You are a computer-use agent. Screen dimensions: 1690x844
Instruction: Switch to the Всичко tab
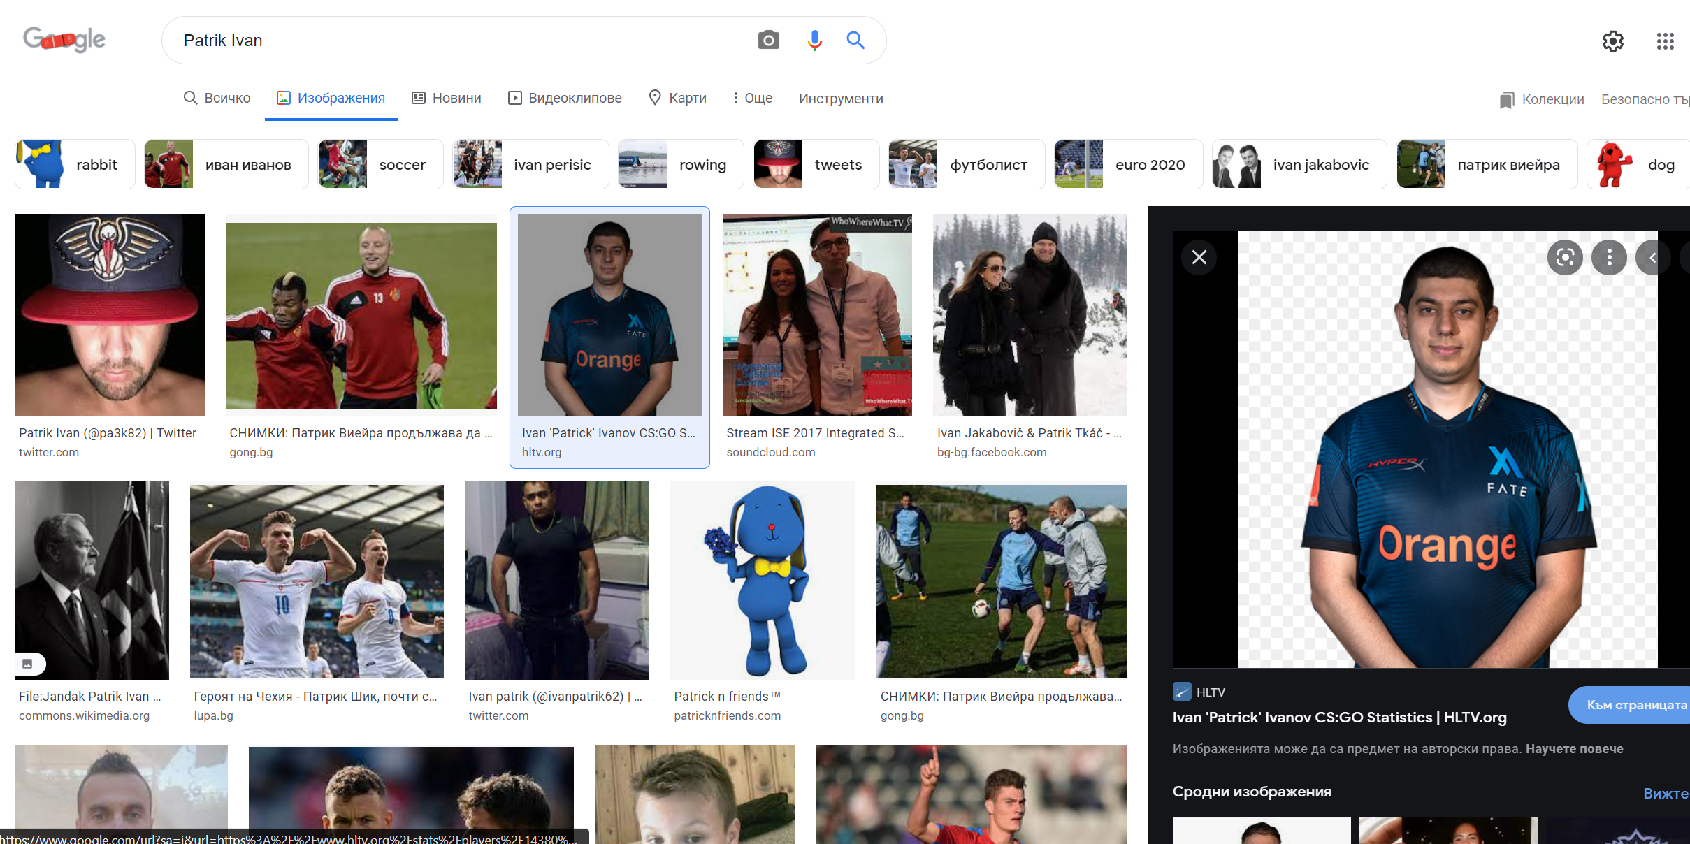[217, 98]
